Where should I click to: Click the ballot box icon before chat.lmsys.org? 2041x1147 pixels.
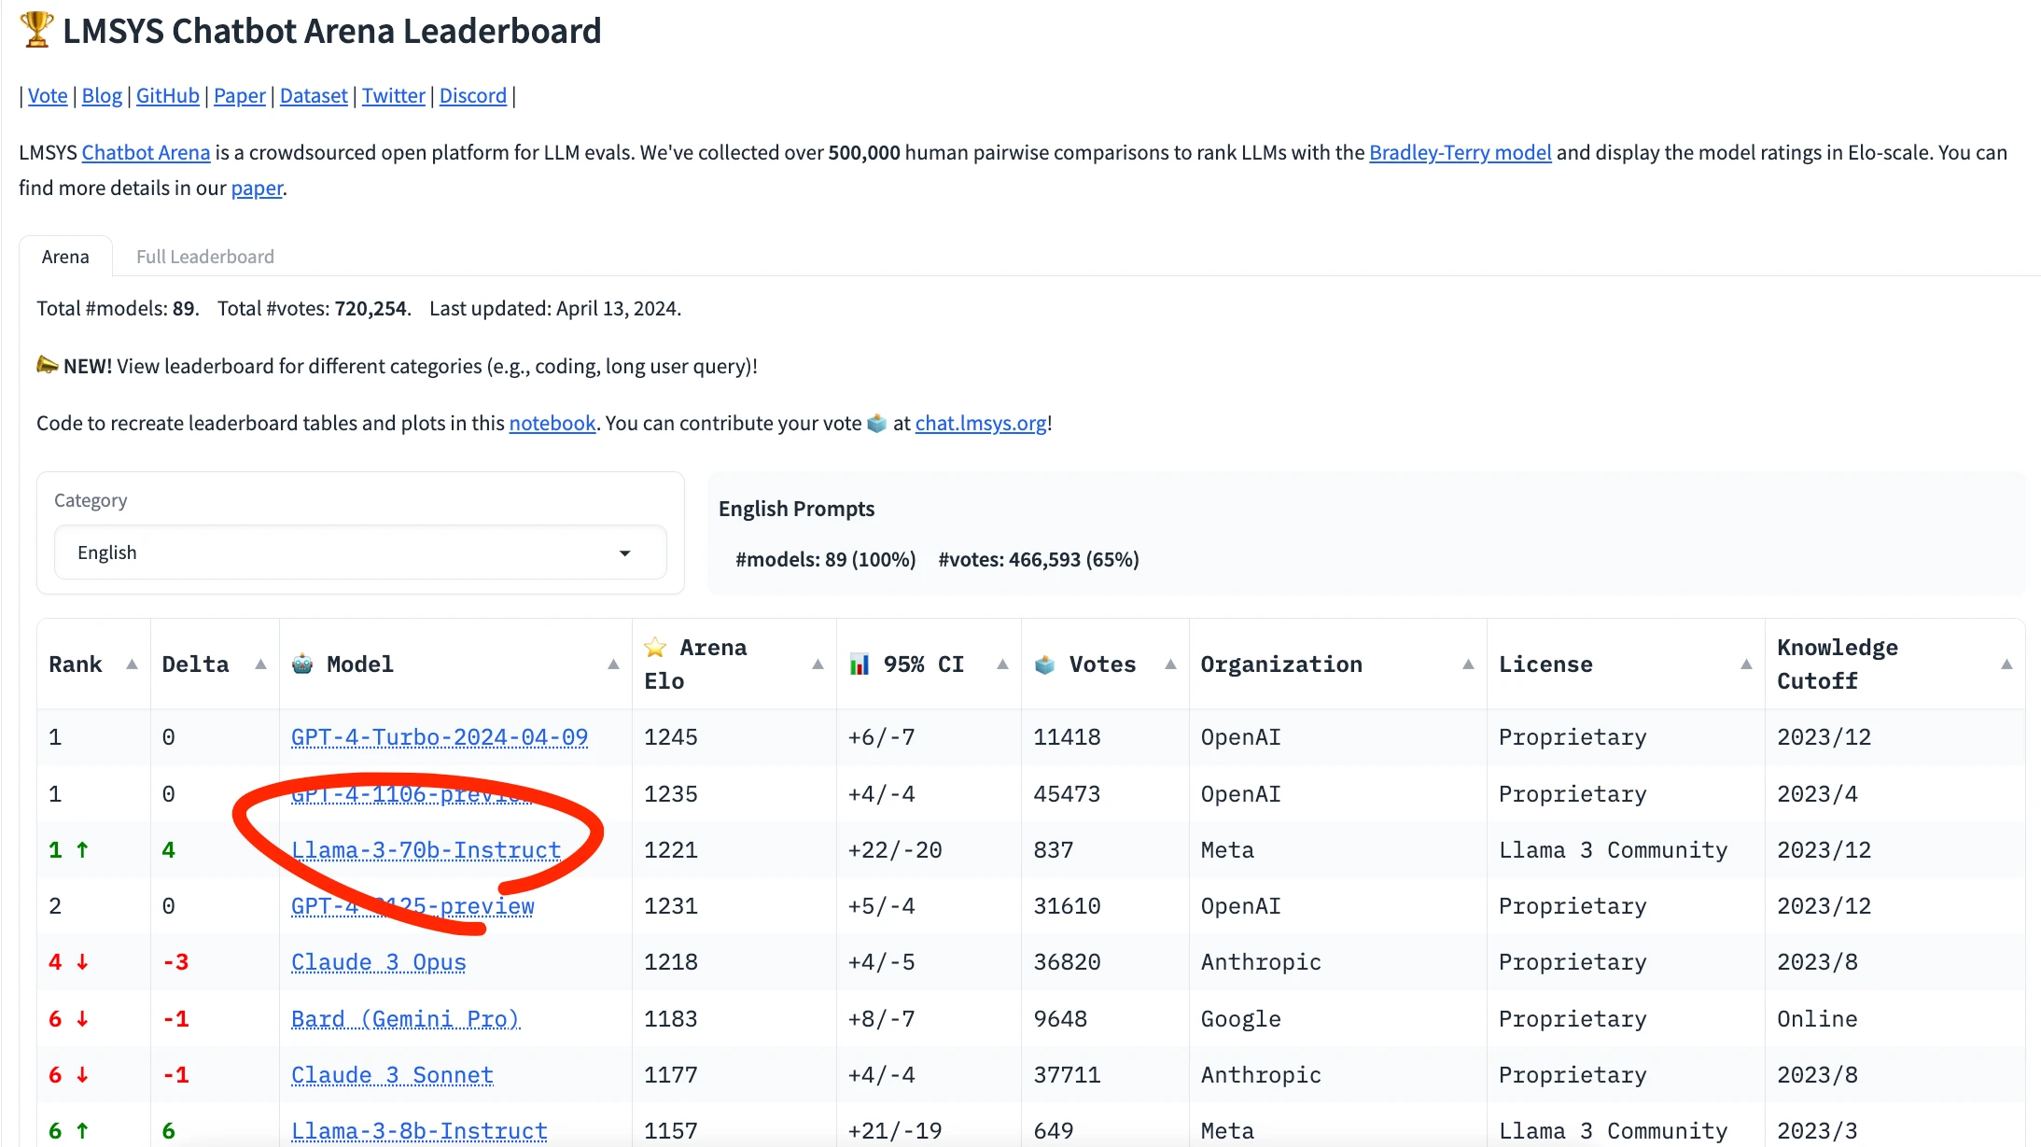[x=876, y=423]
